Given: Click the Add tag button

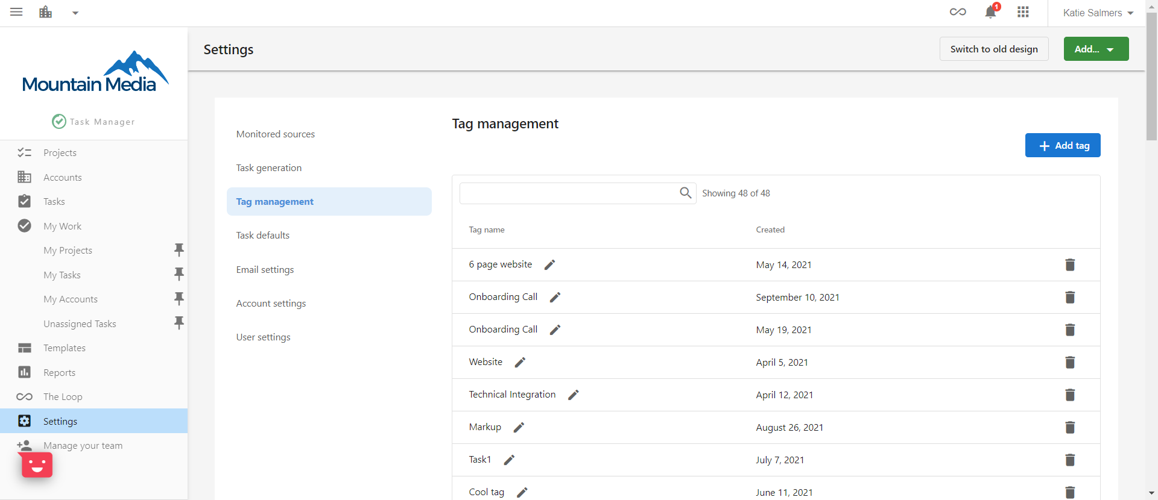Looking at the screenshot, I should click(1063, 145).
